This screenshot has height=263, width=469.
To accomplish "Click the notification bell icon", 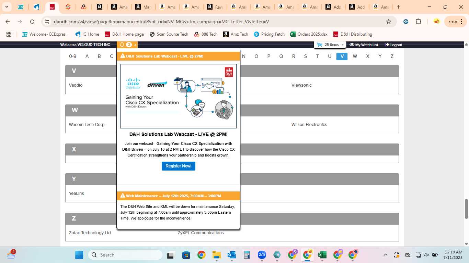I will [x=122, y=45].
